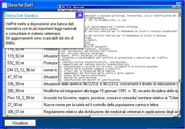Open the Formato menu in Blocco note

pyautogui.click(x=75, y=10)
